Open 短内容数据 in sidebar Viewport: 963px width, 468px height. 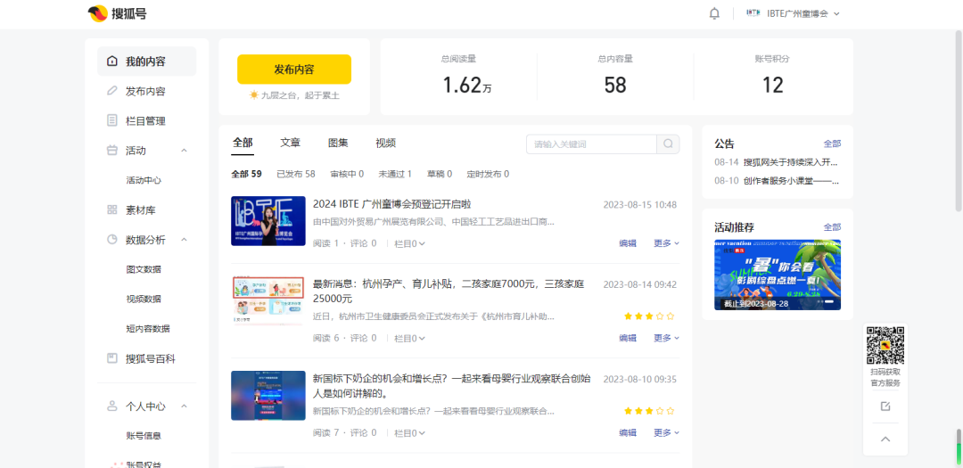(x=148, y=329)
